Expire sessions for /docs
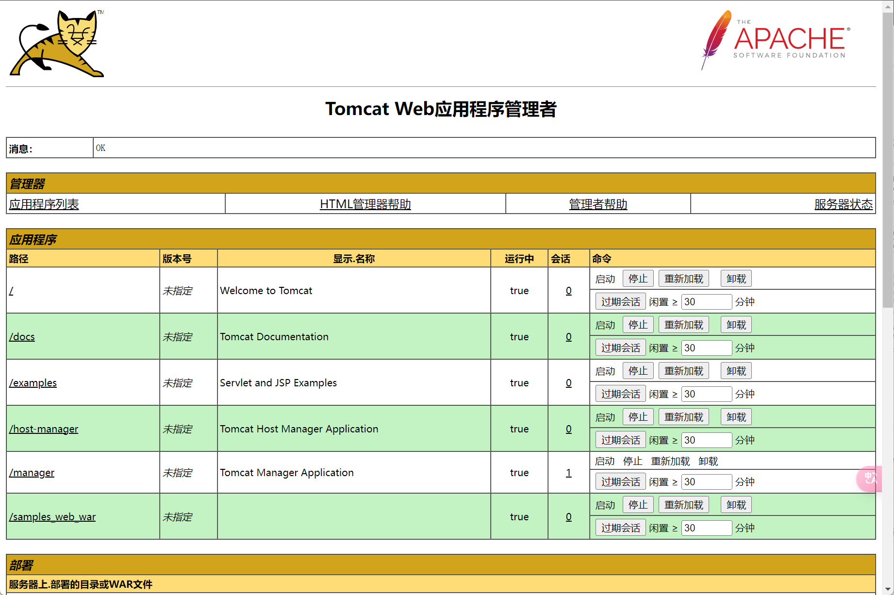Viewport: 894px width, 595px height. coord(621,347)
